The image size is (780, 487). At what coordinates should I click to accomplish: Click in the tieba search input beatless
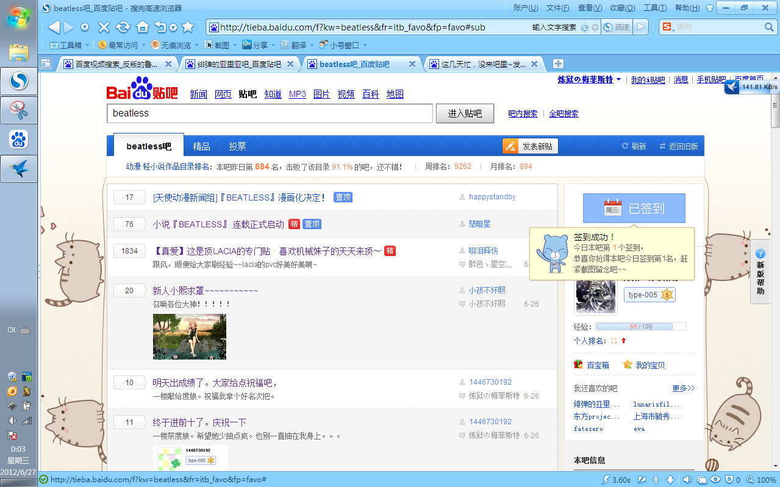[271, 113]
